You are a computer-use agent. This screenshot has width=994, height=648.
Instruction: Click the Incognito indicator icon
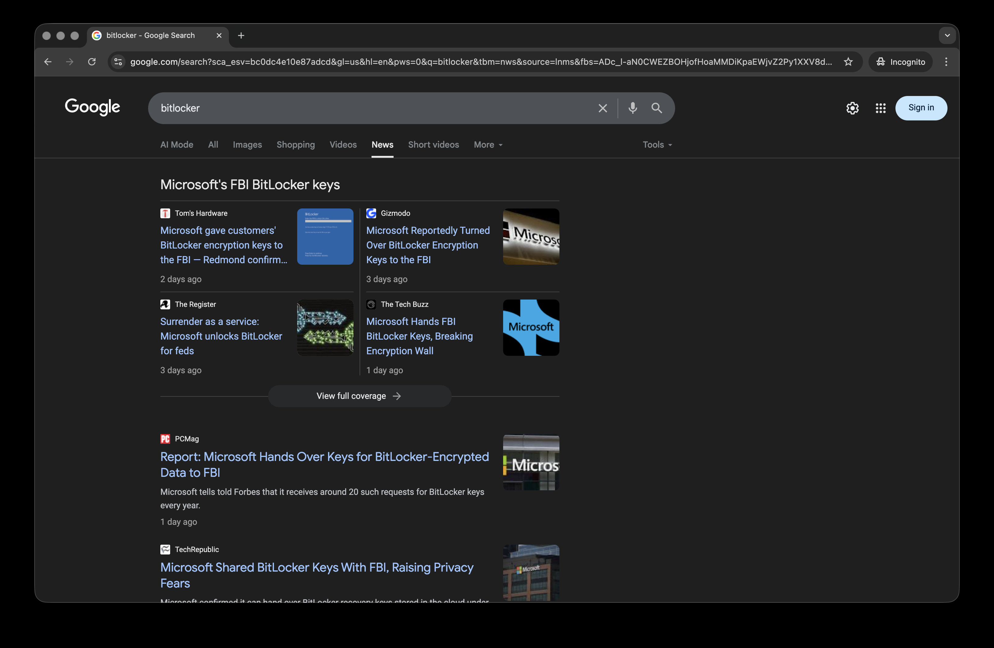[x=880, y=62]
